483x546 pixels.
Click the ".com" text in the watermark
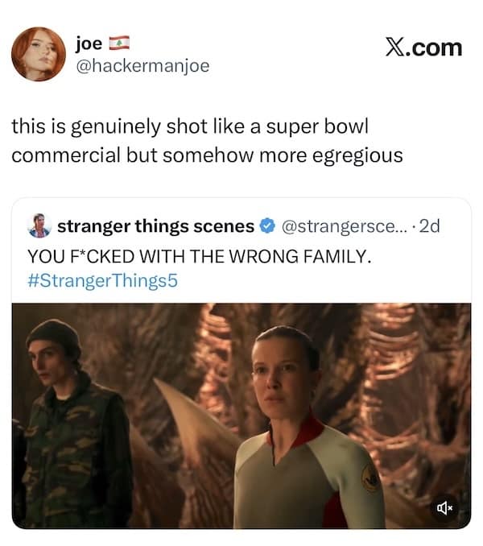pos(436,48)
